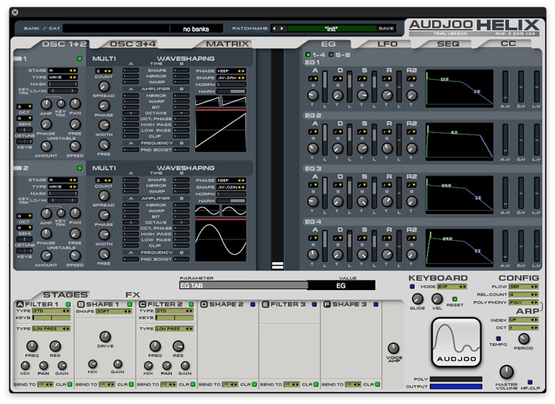This screenshot has height=404, width=555.
Task: Click the Filter 1 Freq knob
Action: [32, 346]
